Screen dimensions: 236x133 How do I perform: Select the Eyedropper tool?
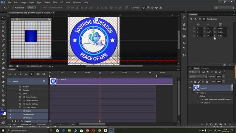pyautogui.click(x=3, y=40)
